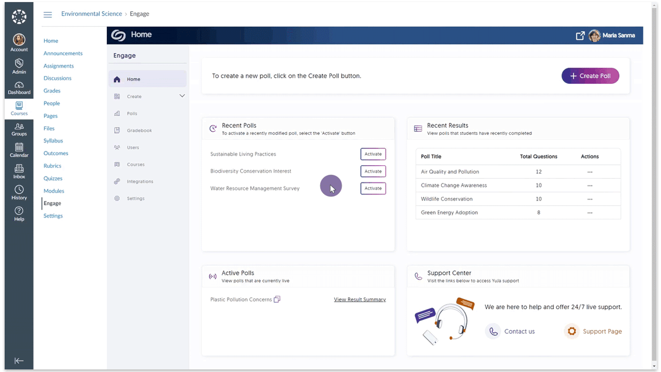Click the open in new window icon
This screenshot has height=372, width=661.
pyautogui.click(x=580, y=35)
